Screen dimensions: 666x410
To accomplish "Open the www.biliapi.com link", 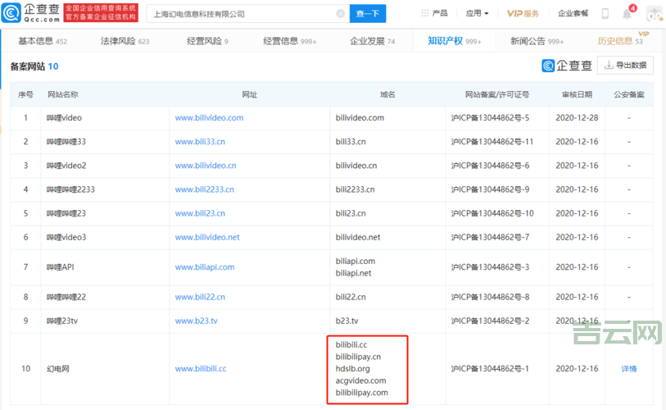I will point(205,267).
